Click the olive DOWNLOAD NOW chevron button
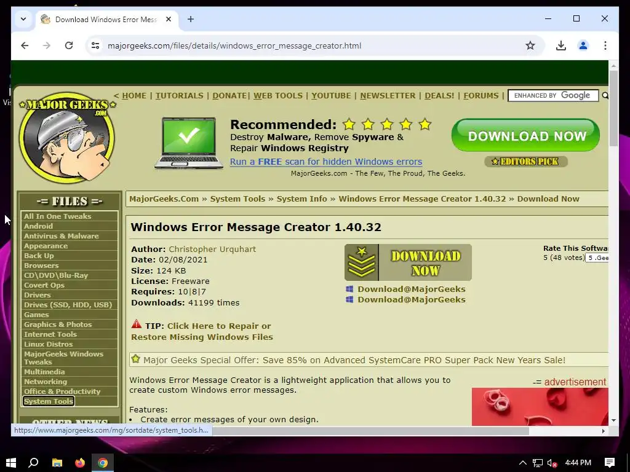Image resolution: width=630 pixels, height=472 pixels. pyautogui.click(x=408, y=262)
